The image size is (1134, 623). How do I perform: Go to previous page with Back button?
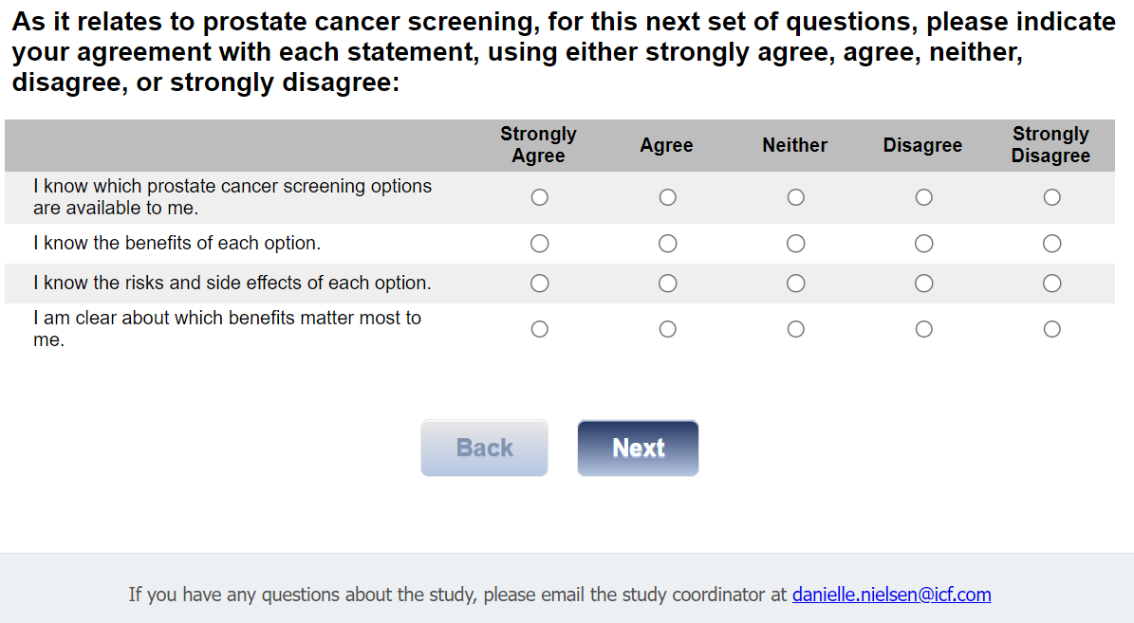(x=484, y=448)
